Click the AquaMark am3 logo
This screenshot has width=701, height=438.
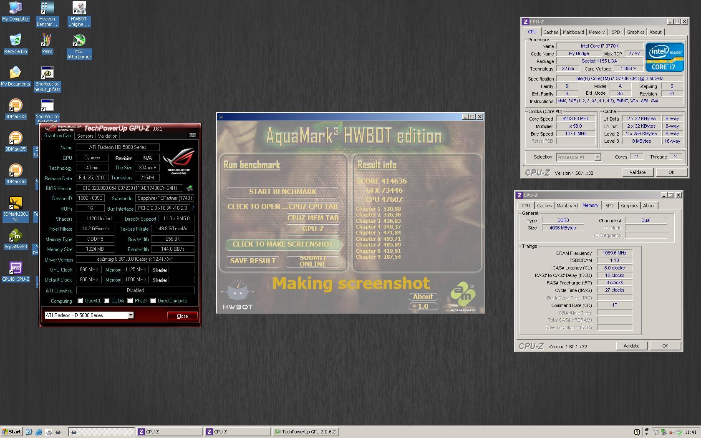(x=463, y=297)
